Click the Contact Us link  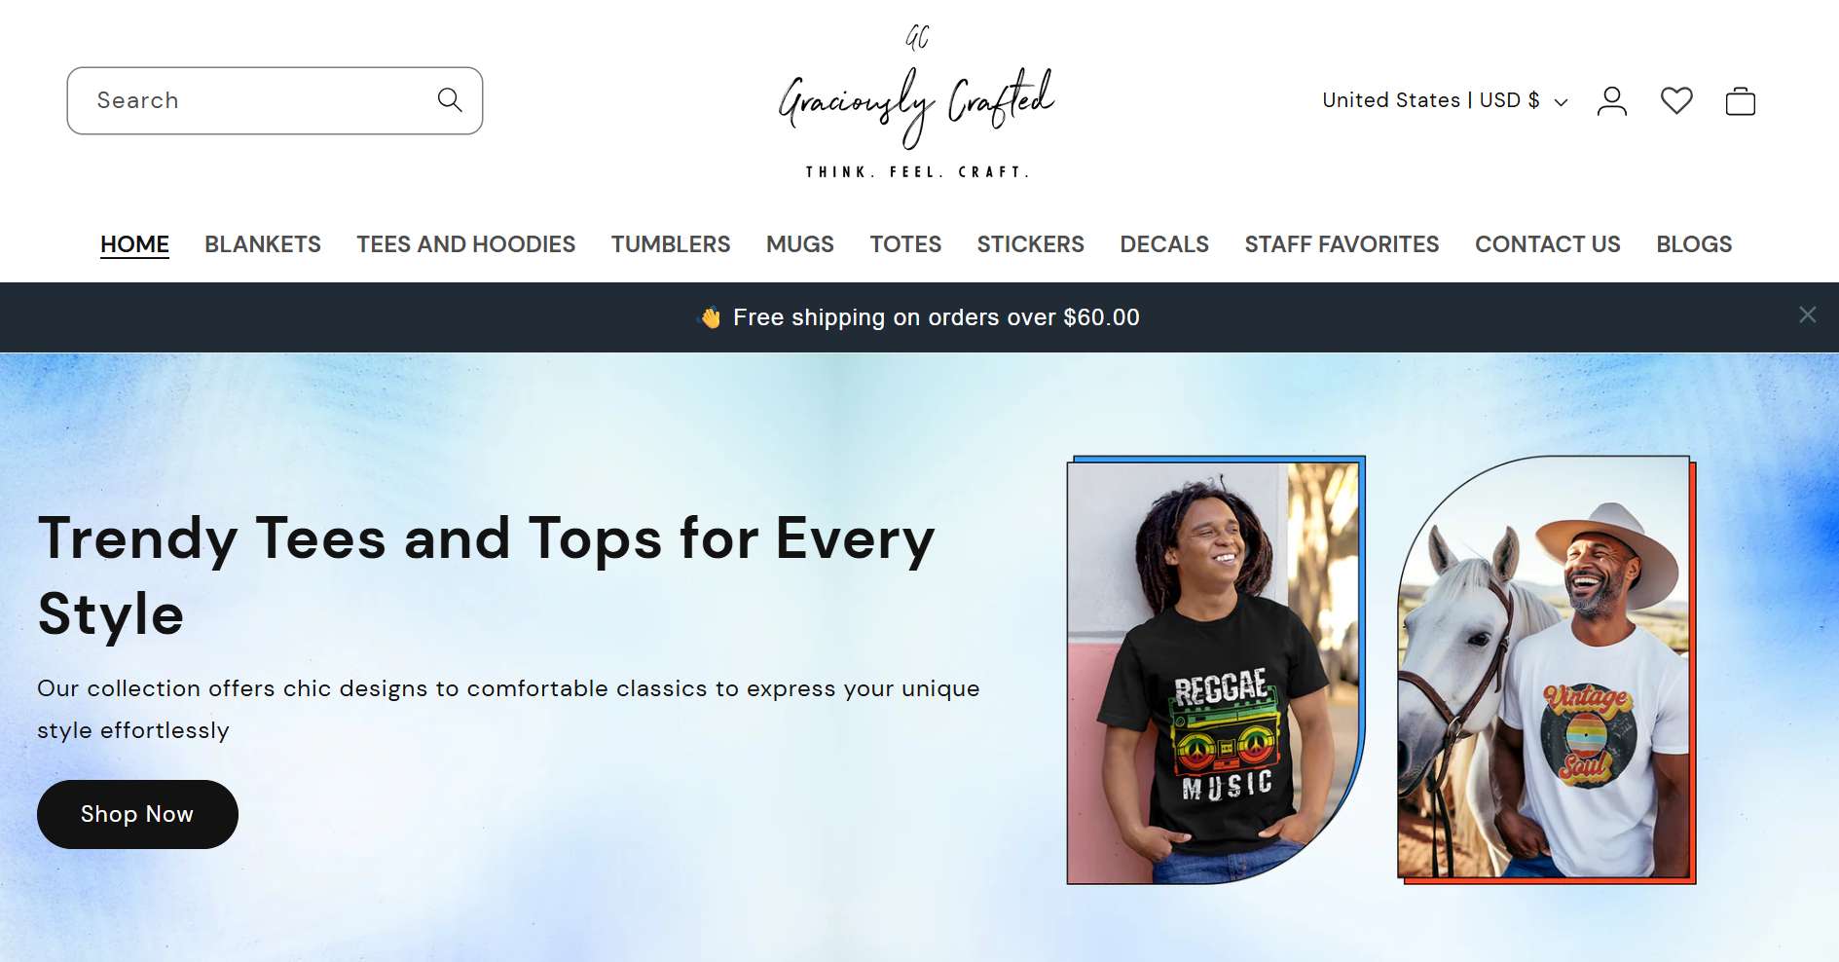[x=1548, y=244]
